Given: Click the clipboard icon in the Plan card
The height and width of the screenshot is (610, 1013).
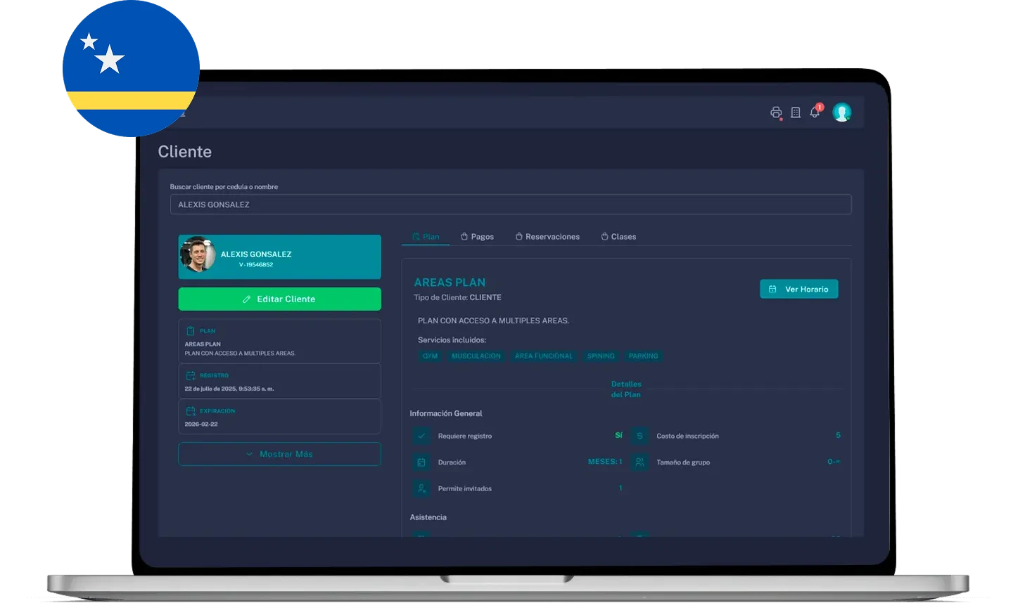Looking at the screenshot, I should tap(191, 331).
